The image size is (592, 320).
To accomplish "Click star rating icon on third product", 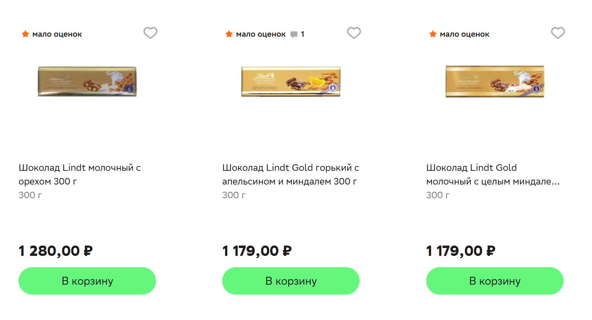I will click(433, 34).
